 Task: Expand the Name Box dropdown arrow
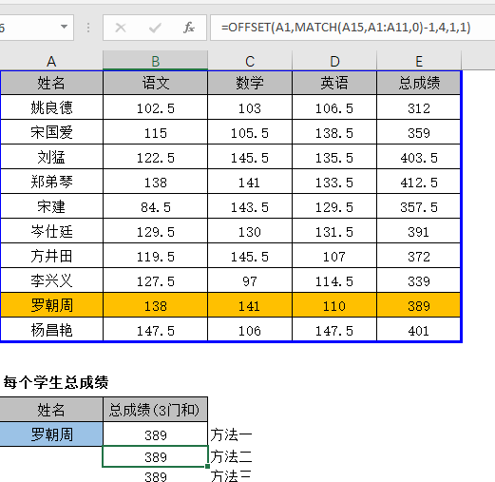click(64, 27)
